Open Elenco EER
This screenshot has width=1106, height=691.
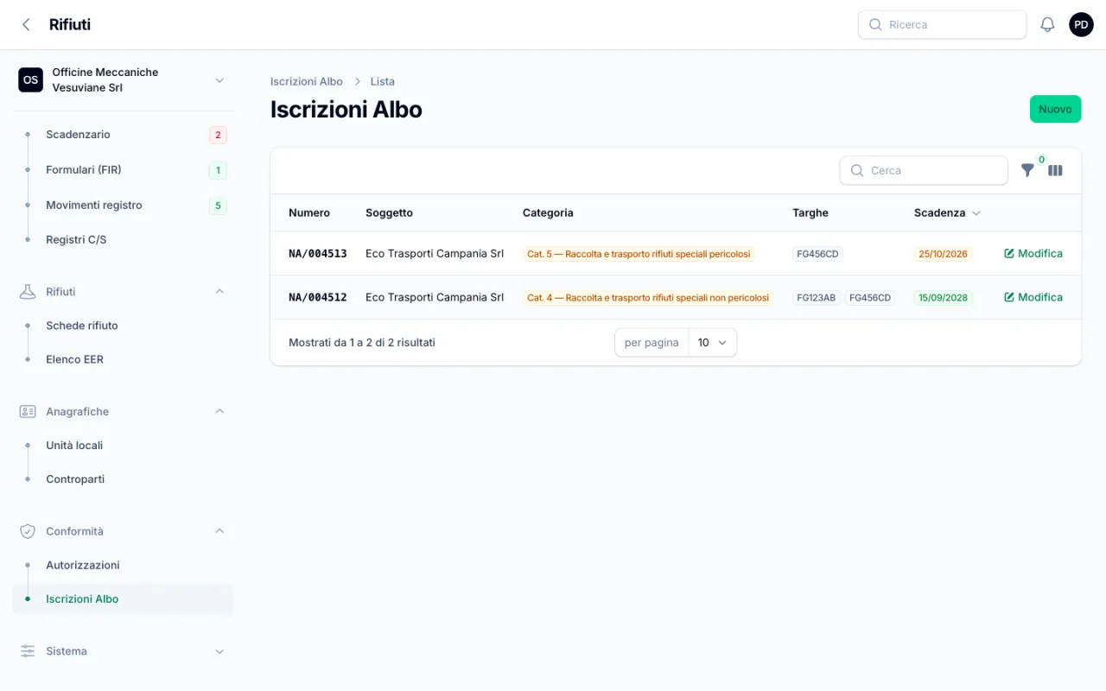coord(123,359)
